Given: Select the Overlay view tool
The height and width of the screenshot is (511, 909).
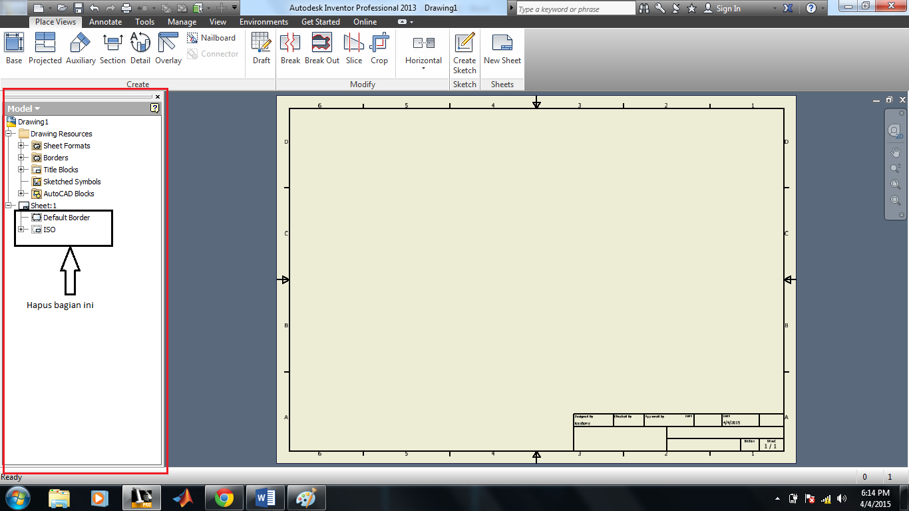Looking at the screenshot, I should [x=168, y=49].
